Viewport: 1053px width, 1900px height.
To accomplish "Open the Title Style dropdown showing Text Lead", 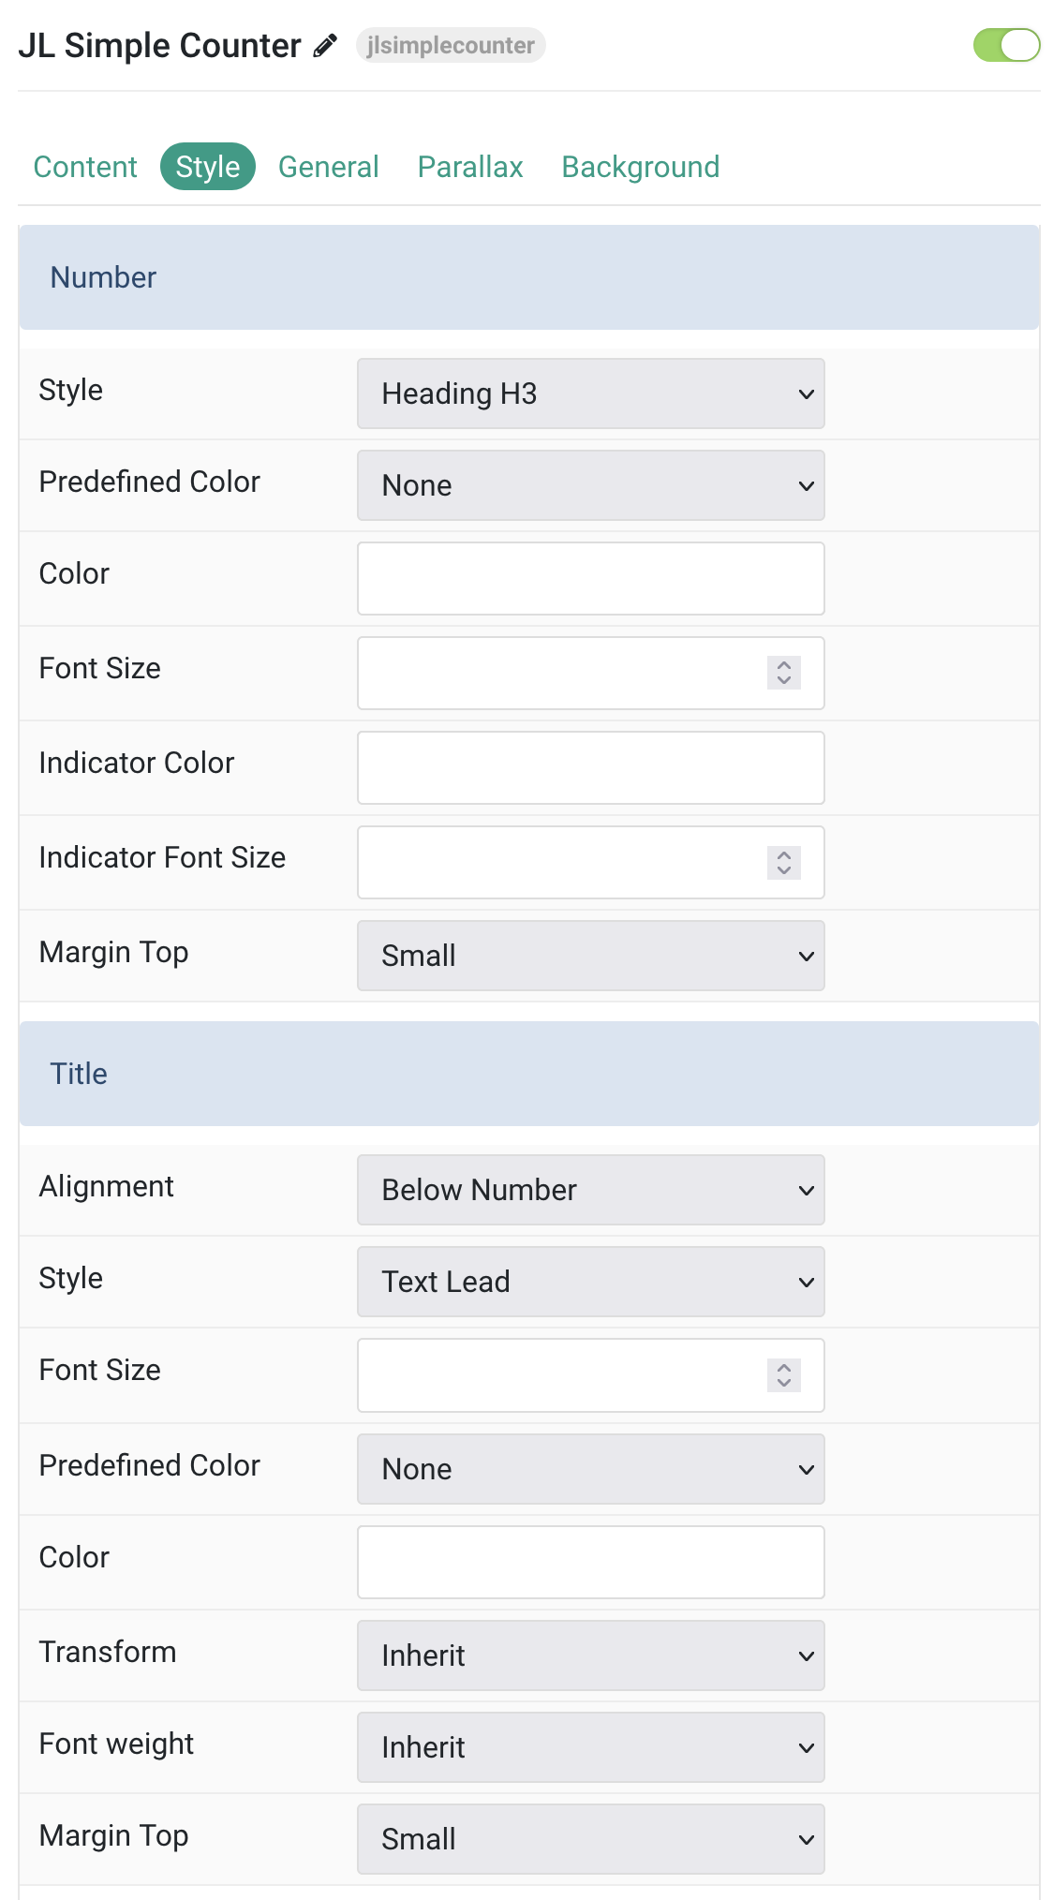I will (591, 1282).
